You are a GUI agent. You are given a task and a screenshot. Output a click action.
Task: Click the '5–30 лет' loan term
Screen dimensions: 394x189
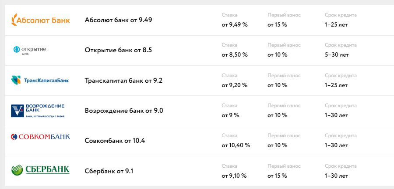[x=337, y=55]
